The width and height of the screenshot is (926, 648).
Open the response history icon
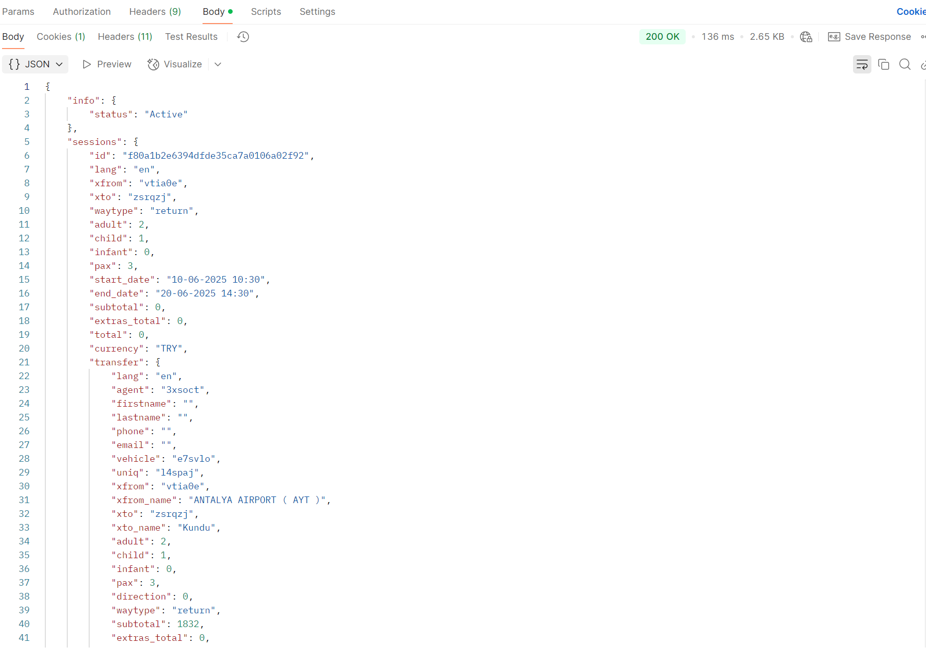point(243,37)
